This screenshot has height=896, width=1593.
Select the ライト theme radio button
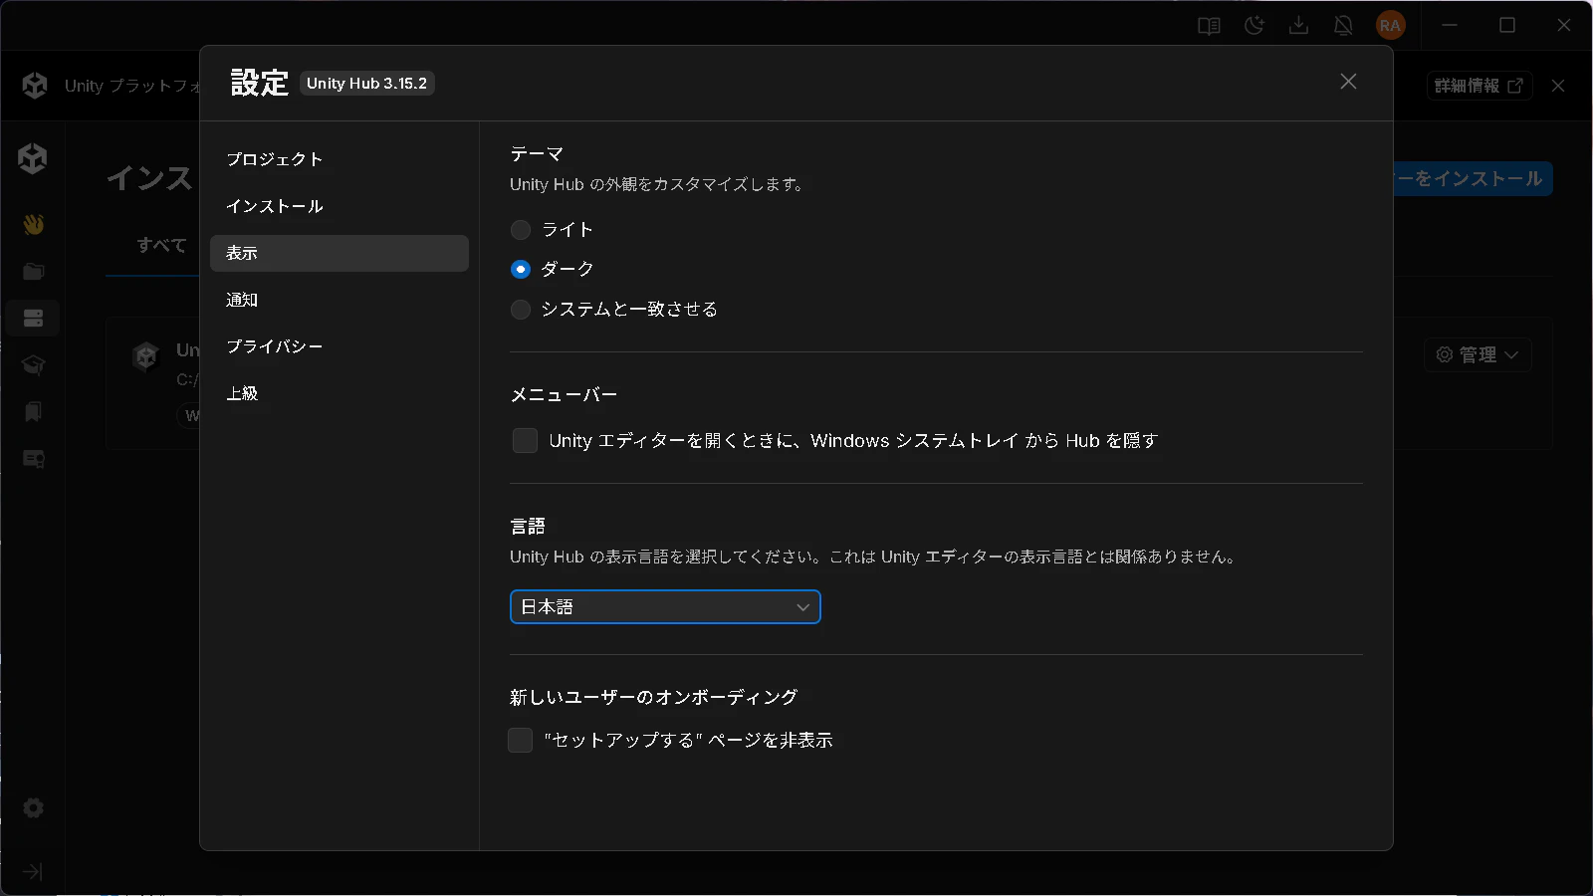(521, 230)
